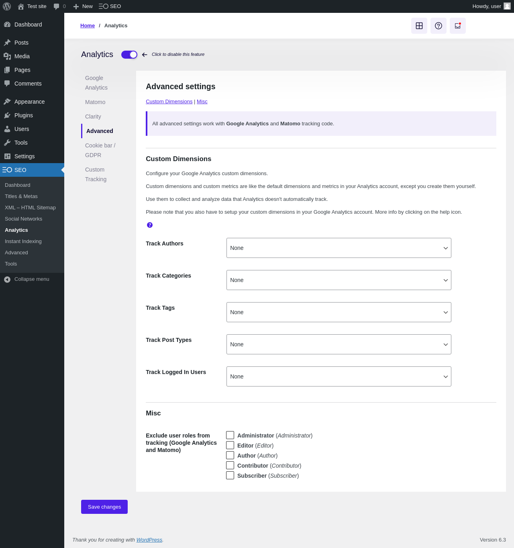Open Social Networks submenu item
The height and width of the screenshot is (548, 514).
[x=23, y=219]
